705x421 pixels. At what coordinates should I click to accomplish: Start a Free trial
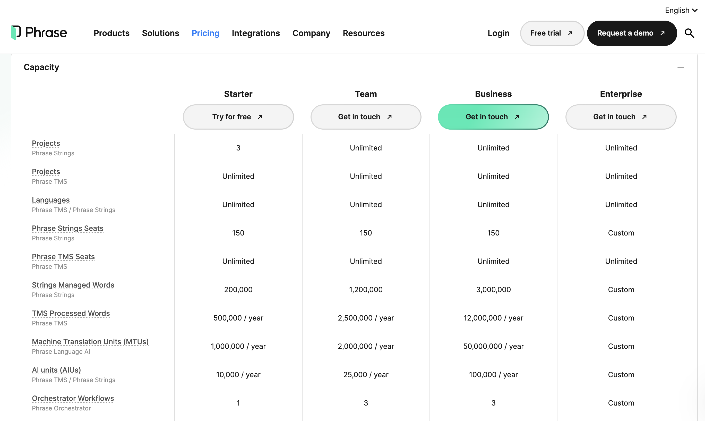point(552,33)
